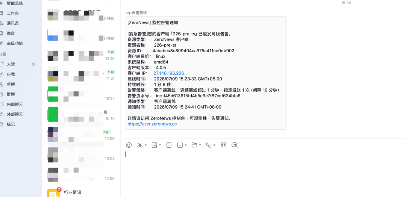The image size is (406, 197).
Task: Open the chat from 10:00
Action: point(81,175)
